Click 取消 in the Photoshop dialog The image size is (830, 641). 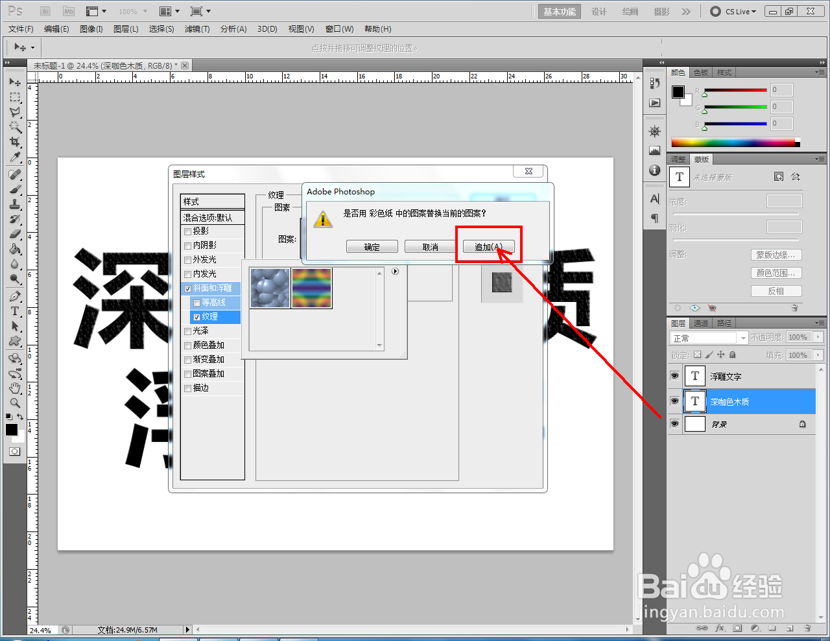pyautogui.click(x=431, y=247)
